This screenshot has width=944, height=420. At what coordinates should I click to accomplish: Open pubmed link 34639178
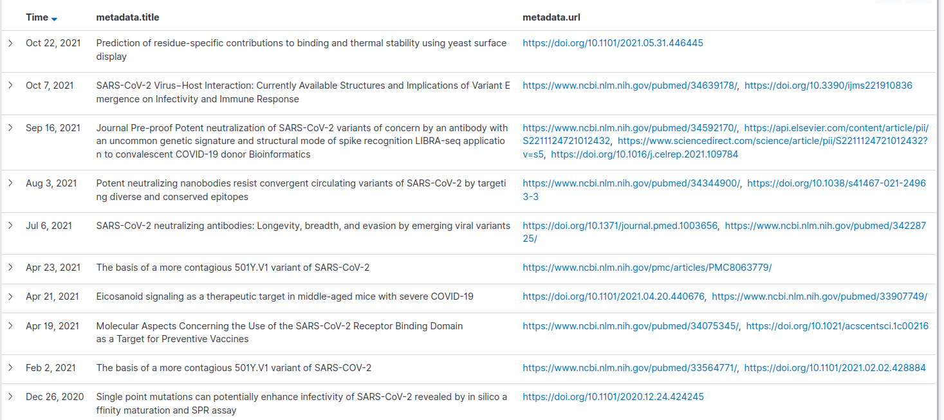(x=629, y=86)
